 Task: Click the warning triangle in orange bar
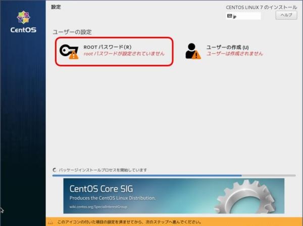[50, 222]
